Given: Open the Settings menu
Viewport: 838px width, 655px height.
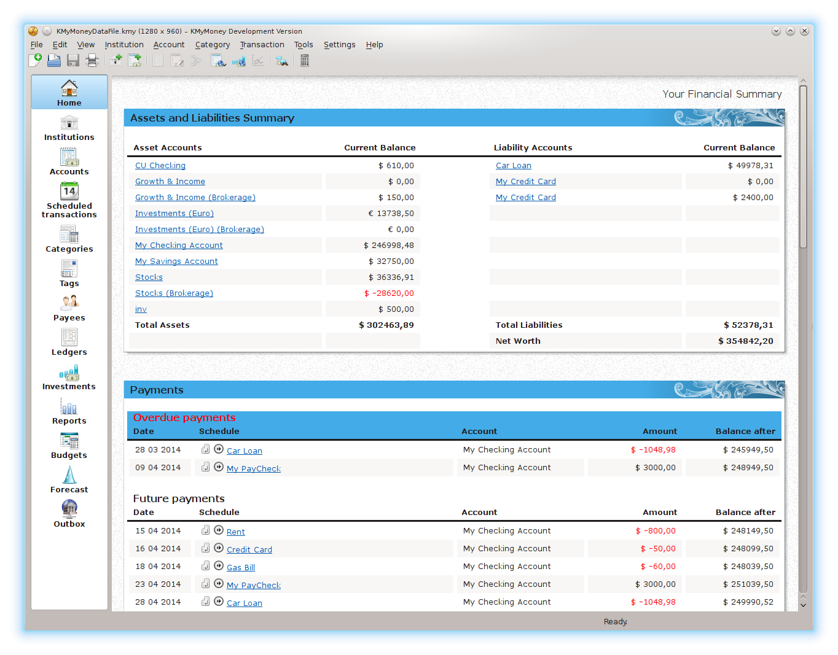Looking at the screenshot, I should (x=339, y=44).
